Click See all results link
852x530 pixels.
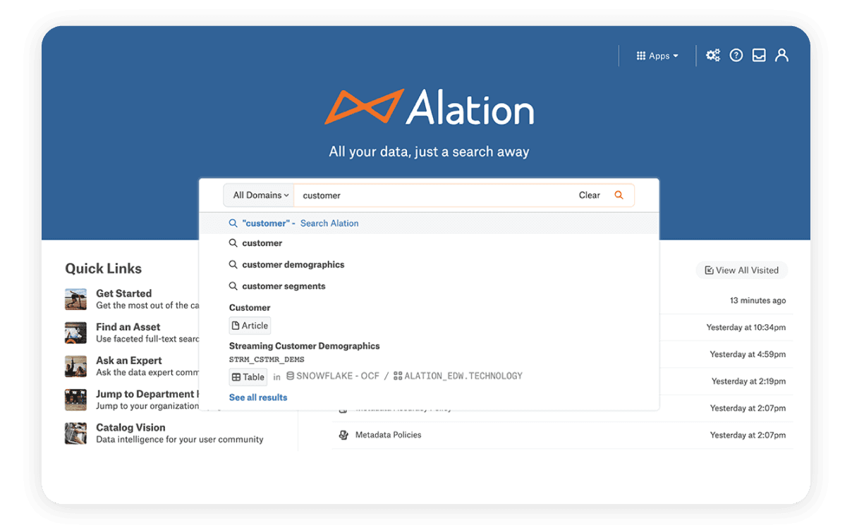point(258,397)
